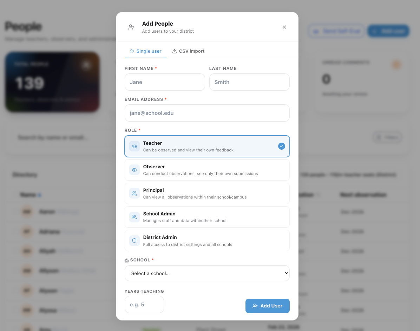Open the Select a school dropdown
Viewport: 420px width, 331px height.
[x=207, y=273]
